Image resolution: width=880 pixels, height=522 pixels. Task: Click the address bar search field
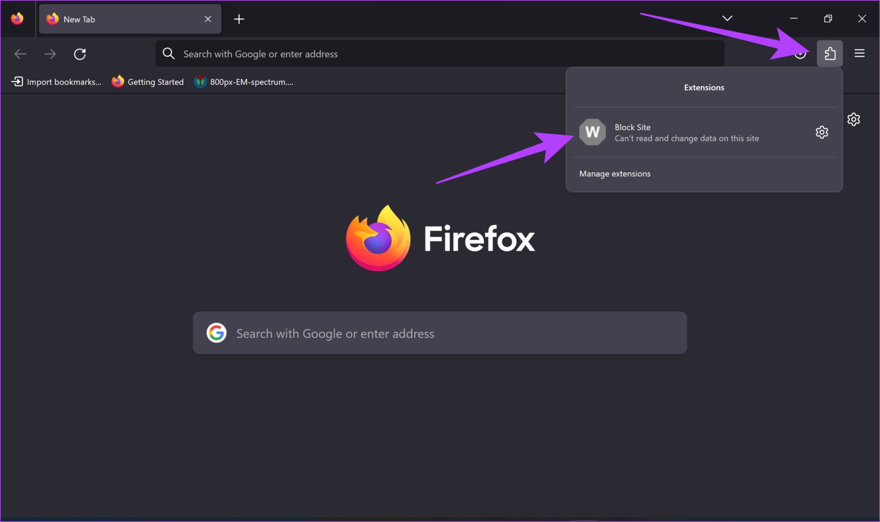point(440,54)
